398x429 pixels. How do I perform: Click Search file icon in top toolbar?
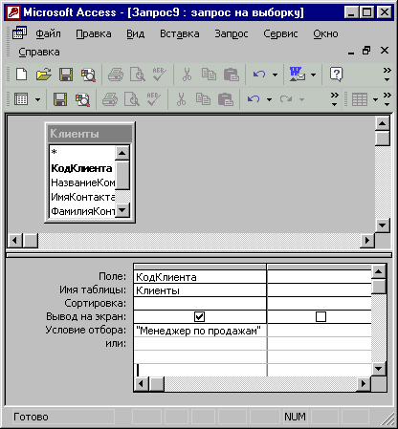[x=88, y=75]
